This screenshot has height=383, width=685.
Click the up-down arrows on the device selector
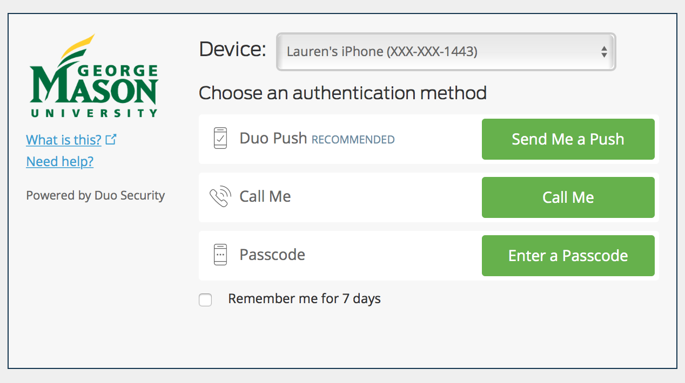604,51
